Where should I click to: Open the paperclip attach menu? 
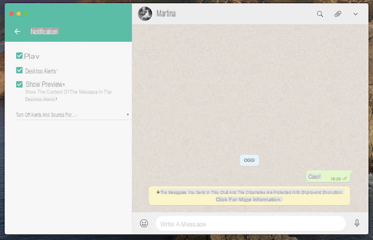pyautogui.click(x=338, y=14)
